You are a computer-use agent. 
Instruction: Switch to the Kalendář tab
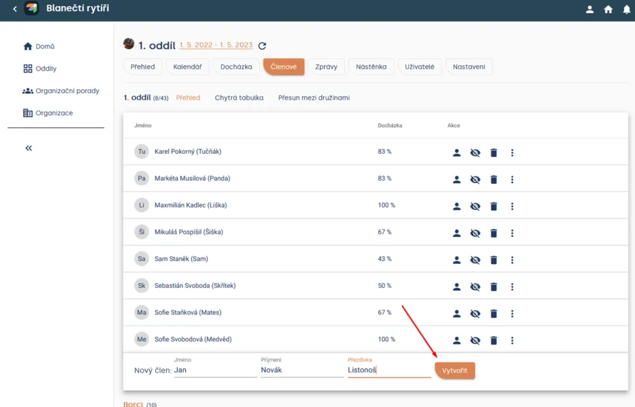pos(187,67)
